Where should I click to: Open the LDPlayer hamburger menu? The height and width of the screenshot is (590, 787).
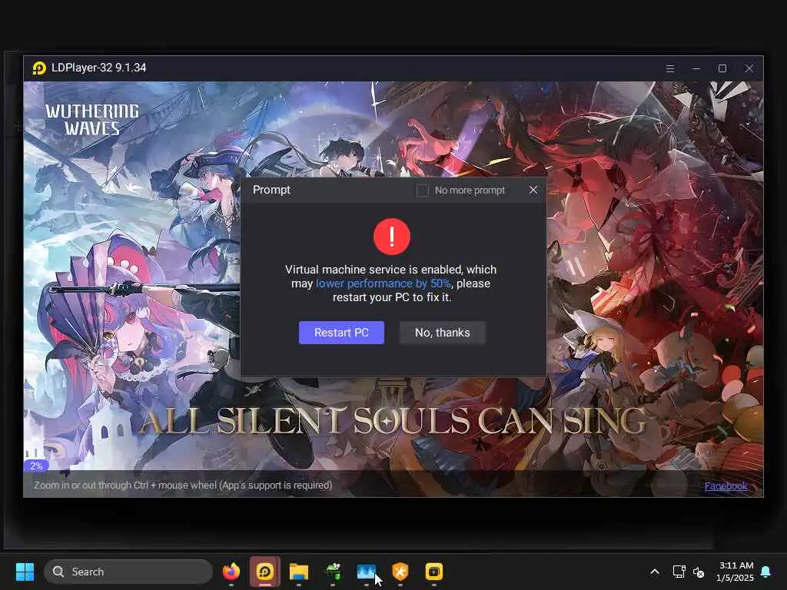click(670, 68)
